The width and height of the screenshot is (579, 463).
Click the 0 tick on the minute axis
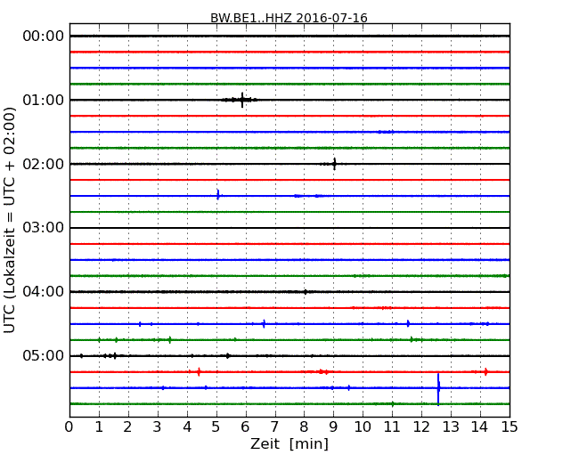(x=69, y=427)
